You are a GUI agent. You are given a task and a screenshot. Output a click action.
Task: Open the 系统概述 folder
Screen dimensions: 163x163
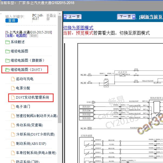click(x=18, y=42)
